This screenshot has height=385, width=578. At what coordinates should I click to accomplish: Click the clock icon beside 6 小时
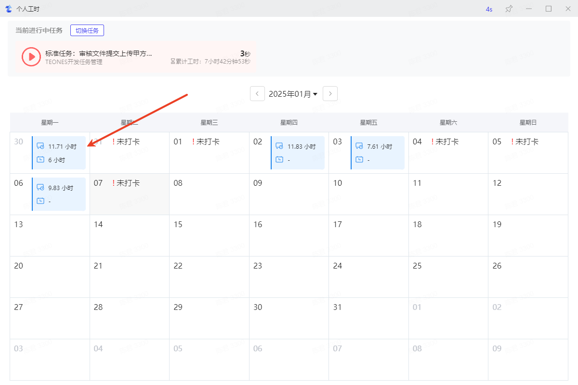40,160
